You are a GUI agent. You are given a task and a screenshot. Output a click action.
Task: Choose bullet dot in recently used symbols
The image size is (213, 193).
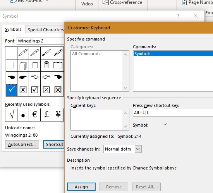(x=23, y=115)
